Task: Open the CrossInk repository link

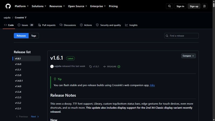Action: [19, 17]
